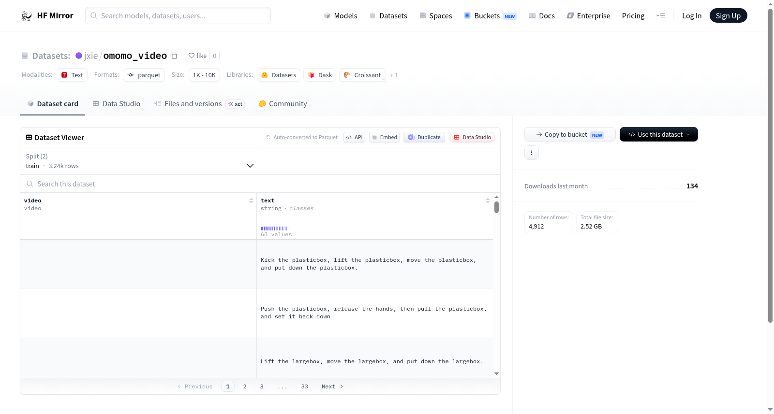Show the +1 more libraries
774x414 pixels.
coord(394,75)
